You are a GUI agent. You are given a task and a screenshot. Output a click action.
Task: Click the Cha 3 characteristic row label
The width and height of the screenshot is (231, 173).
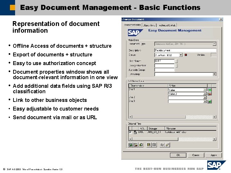point(132,101)
